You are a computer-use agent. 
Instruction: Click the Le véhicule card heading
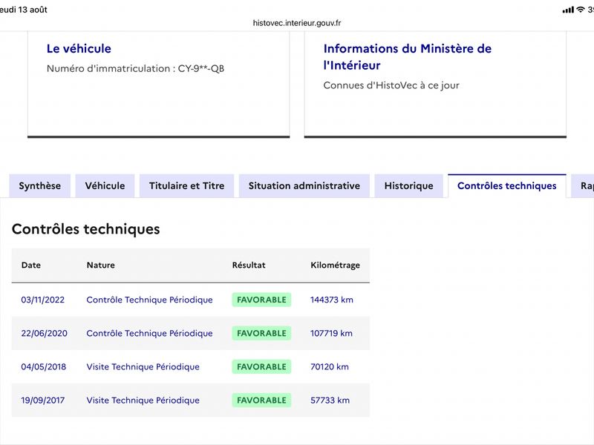click(79, 48)
